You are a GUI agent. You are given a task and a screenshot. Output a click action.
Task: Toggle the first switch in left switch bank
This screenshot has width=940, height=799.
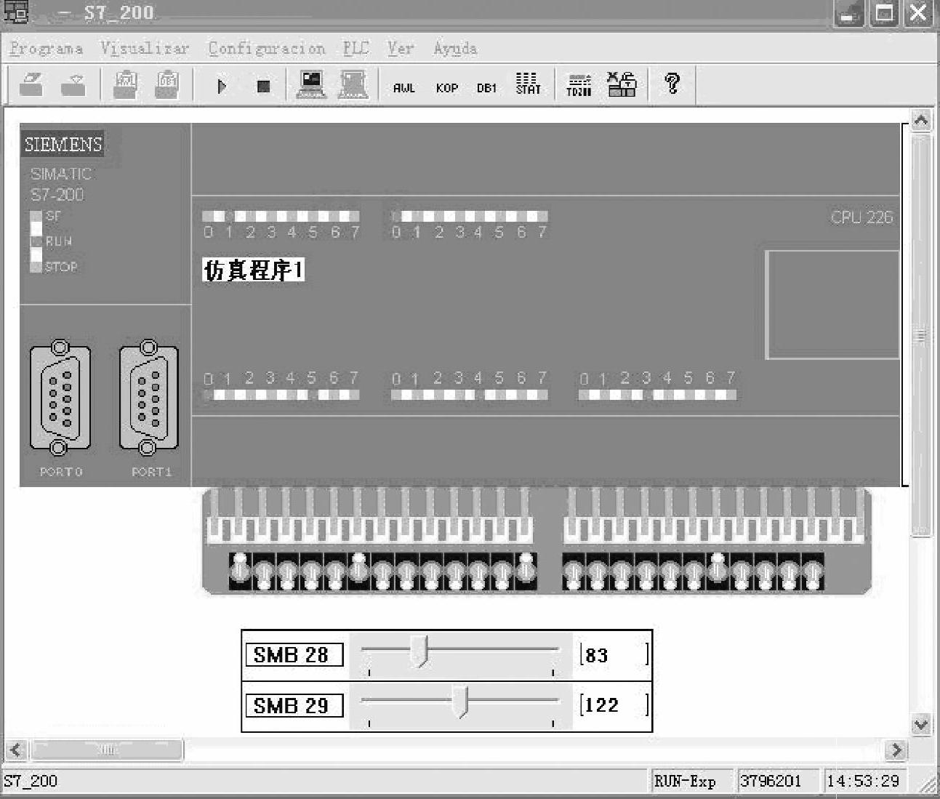pyautogui.click(x=240, y=572)
